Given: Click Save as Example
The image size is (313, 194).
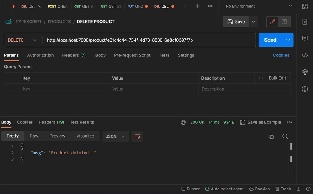Looking at the screenshot, I should pos(261,122).
